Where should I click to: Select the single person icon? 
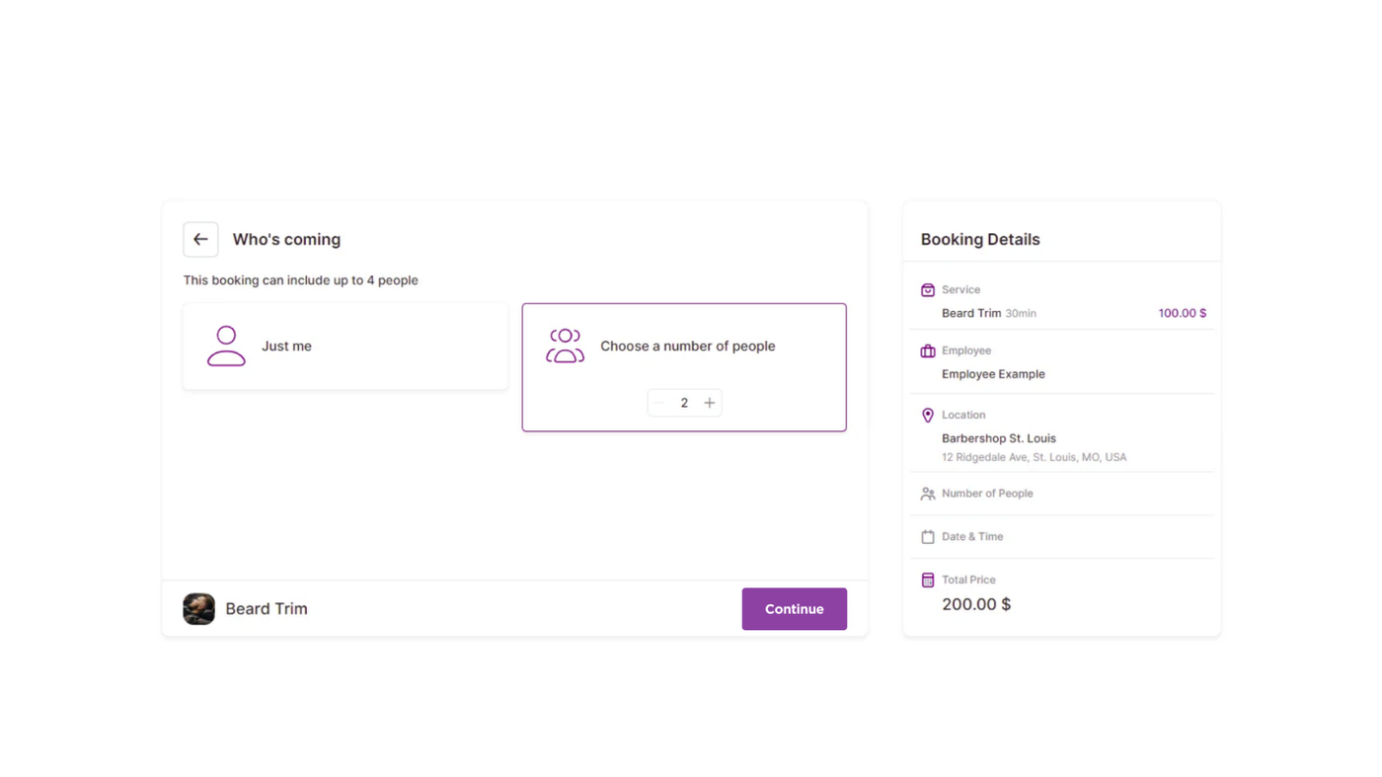226,347
